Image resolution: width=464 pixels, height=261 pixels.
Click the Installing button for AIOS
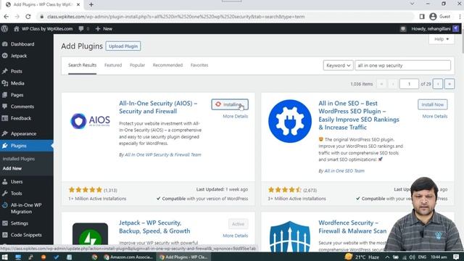230,104
